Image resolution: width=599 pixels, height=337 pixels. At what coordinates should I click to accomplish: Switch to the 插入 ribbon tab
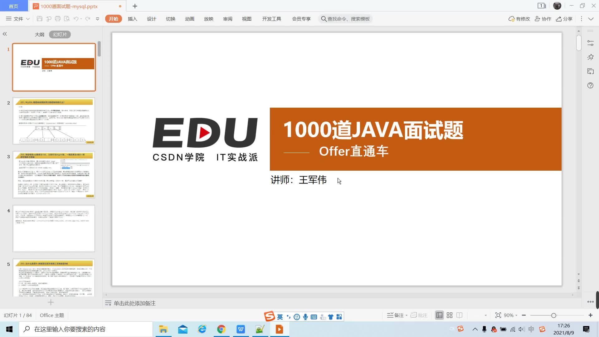click(132, 19)
